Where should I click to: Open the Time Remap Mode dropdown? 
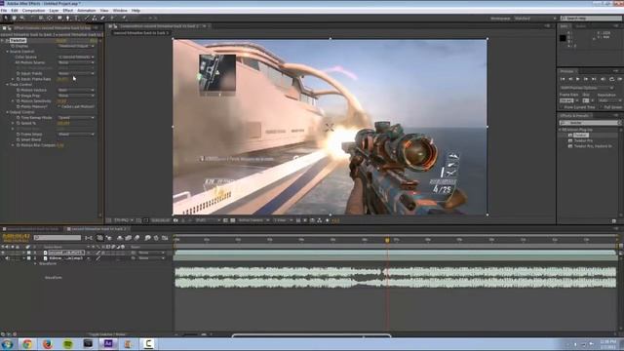(x=76, y=118)
